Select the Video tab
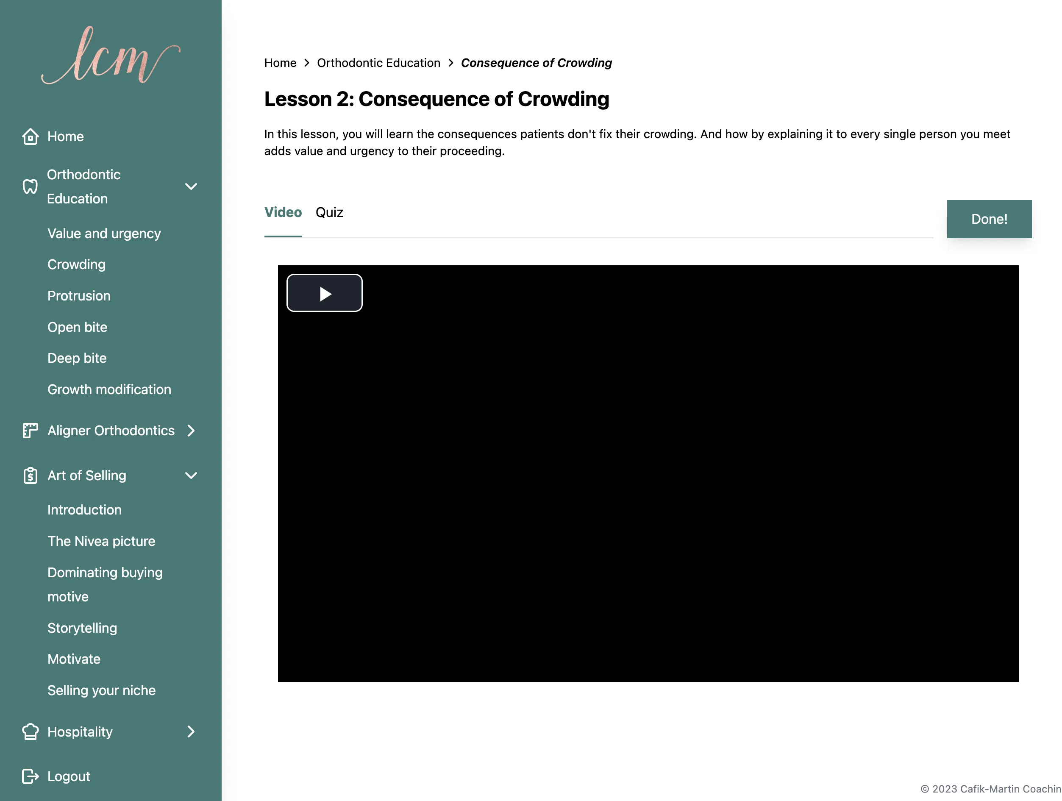Viewport: 1062px width, 801px height. point(284,212)
